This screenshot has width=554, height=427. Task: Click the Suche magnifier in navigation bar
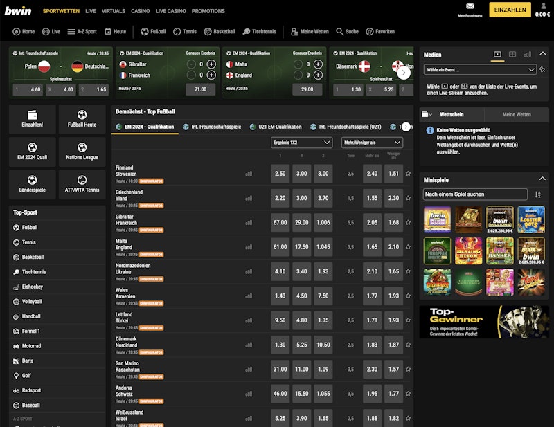[x=347, y=31]
